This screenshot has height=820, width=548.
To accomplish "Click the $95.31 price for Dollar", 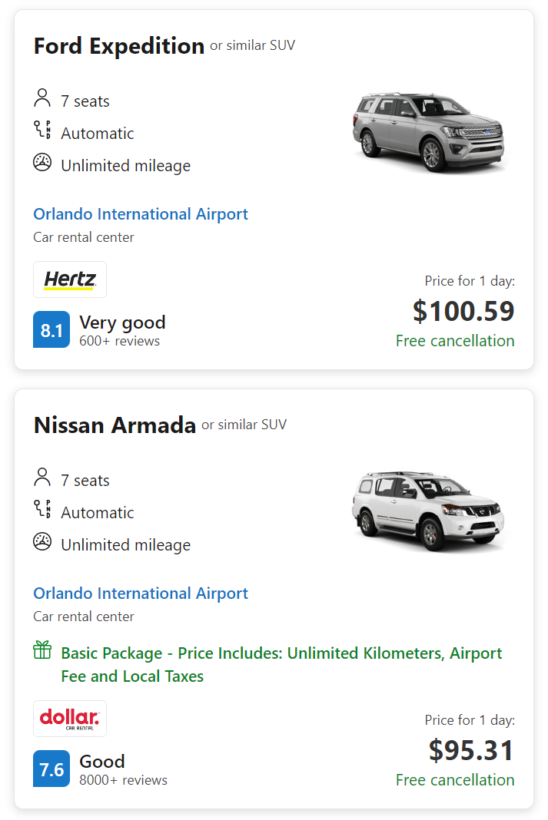I will (471, 750).
